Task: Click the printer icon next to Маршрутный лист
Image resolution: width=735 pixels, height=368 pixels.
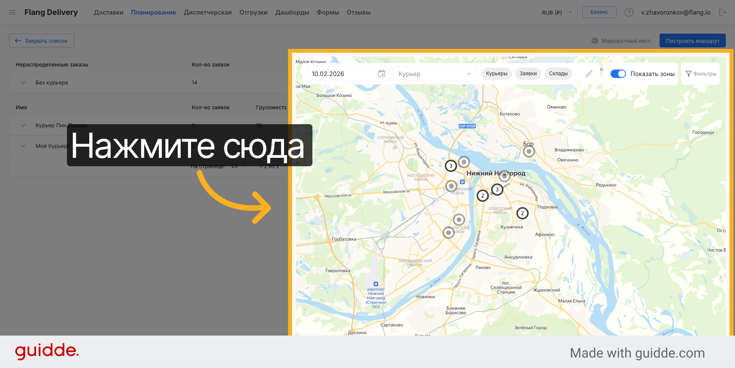Action: click(595, 41)
